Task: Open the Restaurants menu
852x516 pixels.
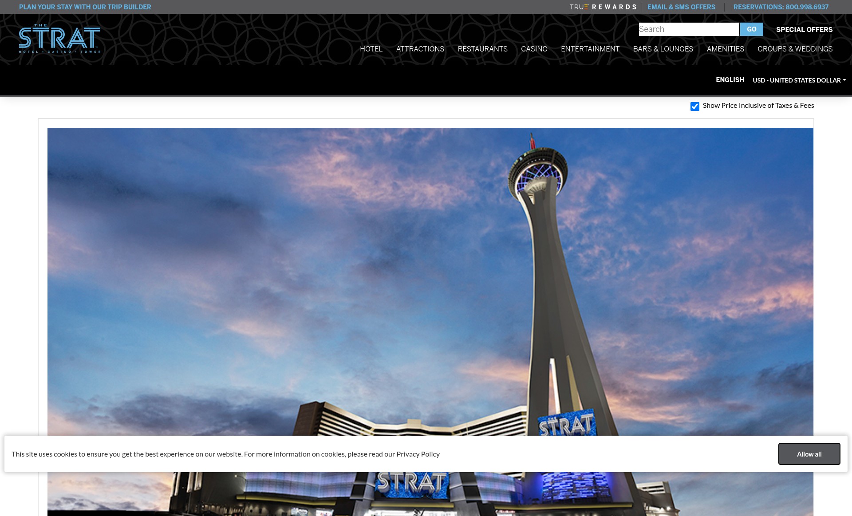Action: point(483,49)
